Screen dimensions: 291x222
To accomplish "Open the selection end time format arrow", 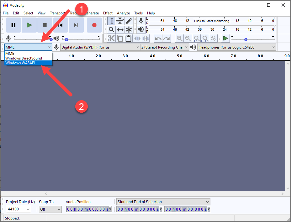I will 209,209.
